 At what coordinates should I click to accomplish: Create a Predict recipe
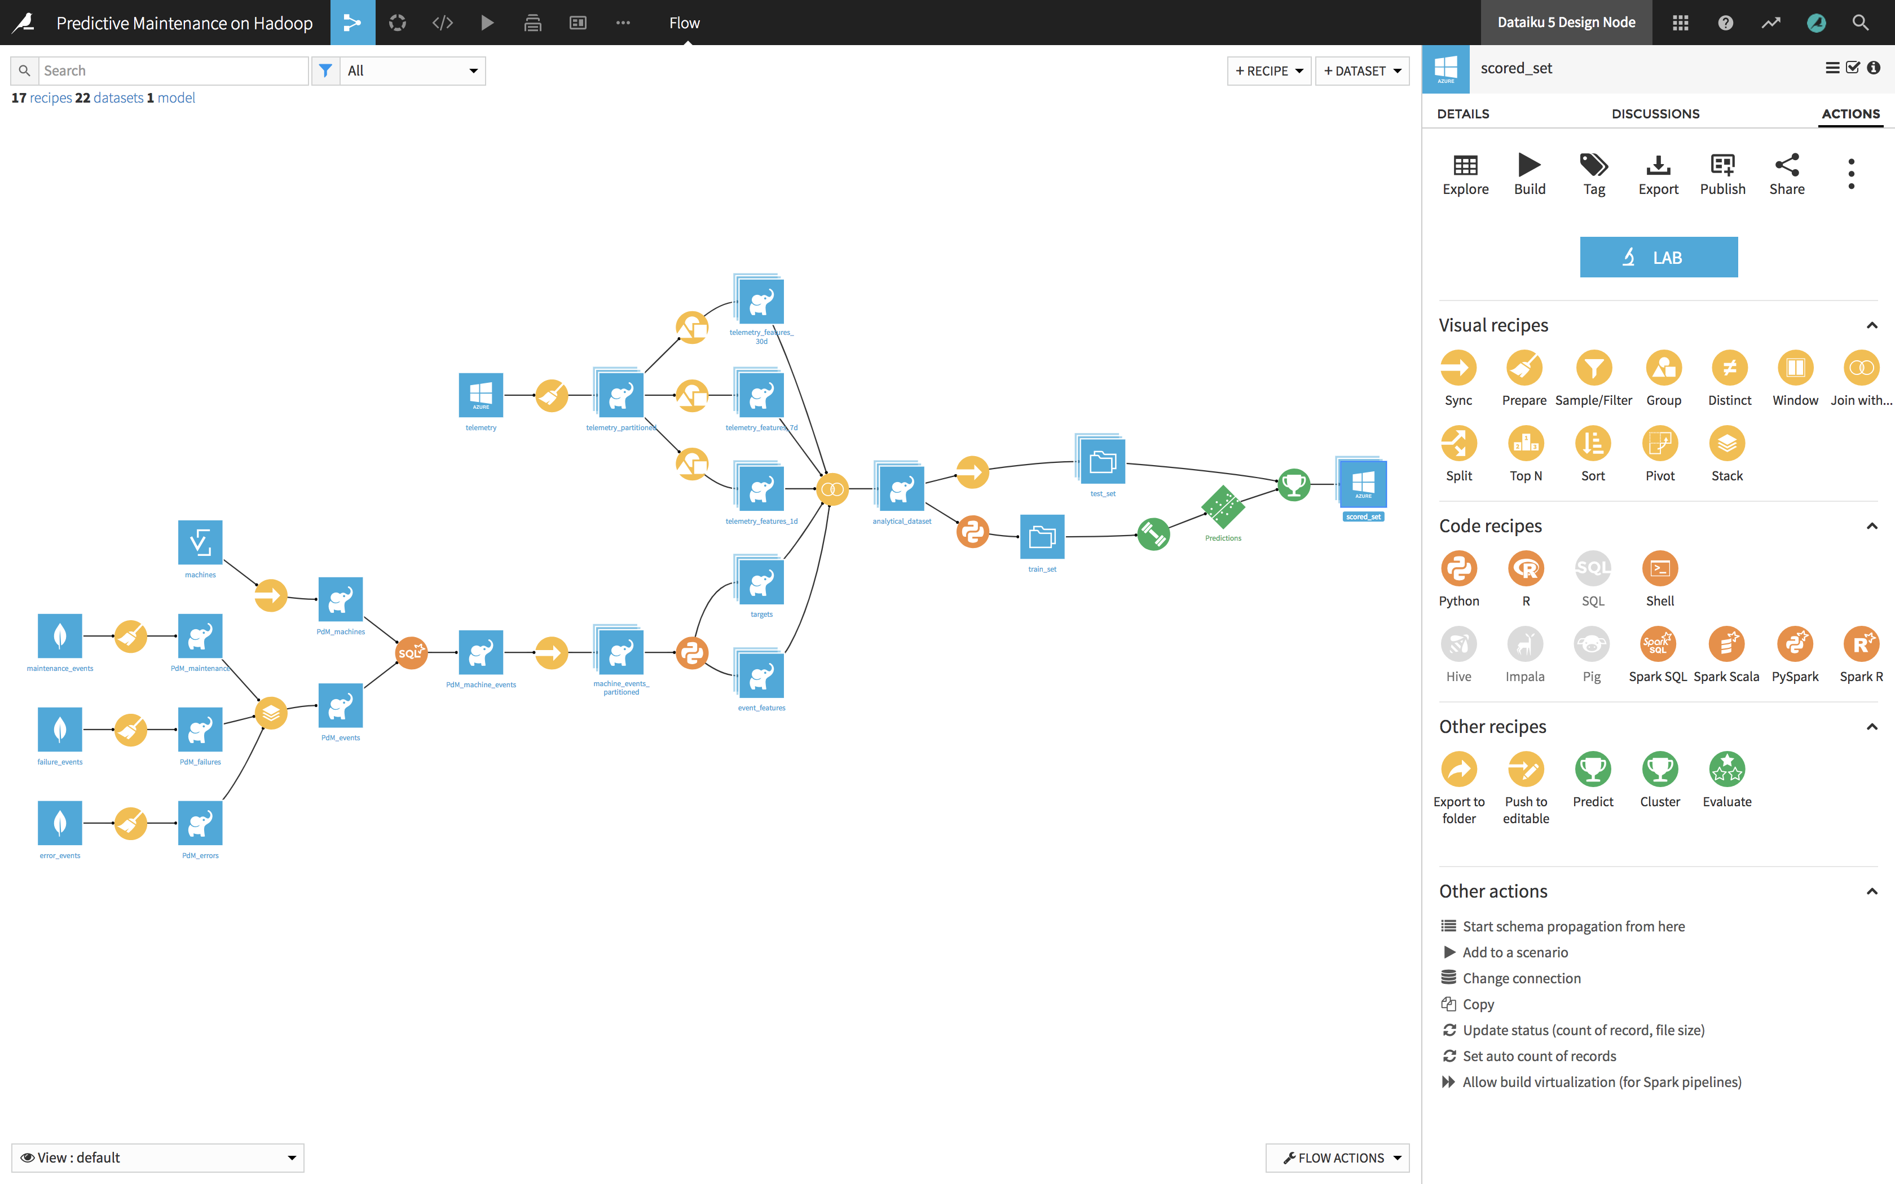[x=1593, y=769]
